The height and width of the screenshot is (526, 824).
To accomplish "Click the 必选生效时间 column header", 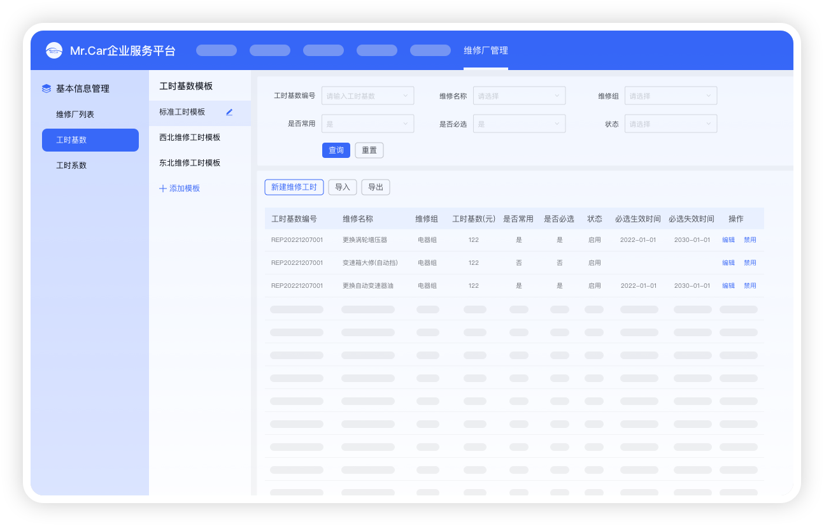I will [x=638, y=219].
